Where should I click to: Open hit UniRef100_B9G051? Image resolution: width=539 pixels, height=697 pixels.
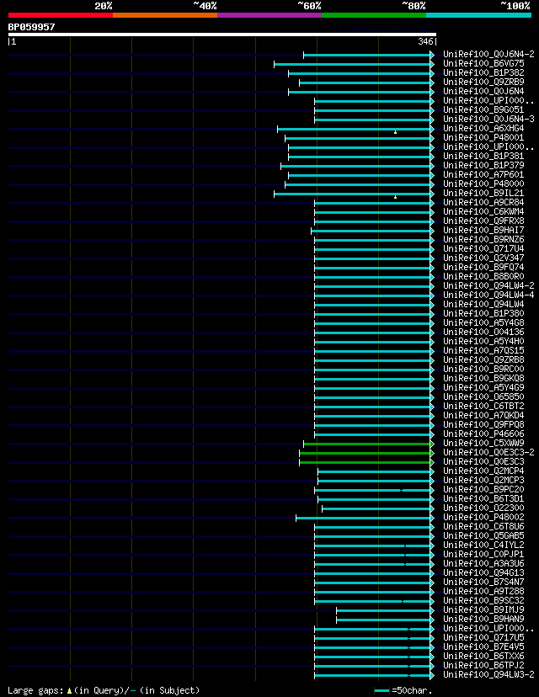(484, 109)
